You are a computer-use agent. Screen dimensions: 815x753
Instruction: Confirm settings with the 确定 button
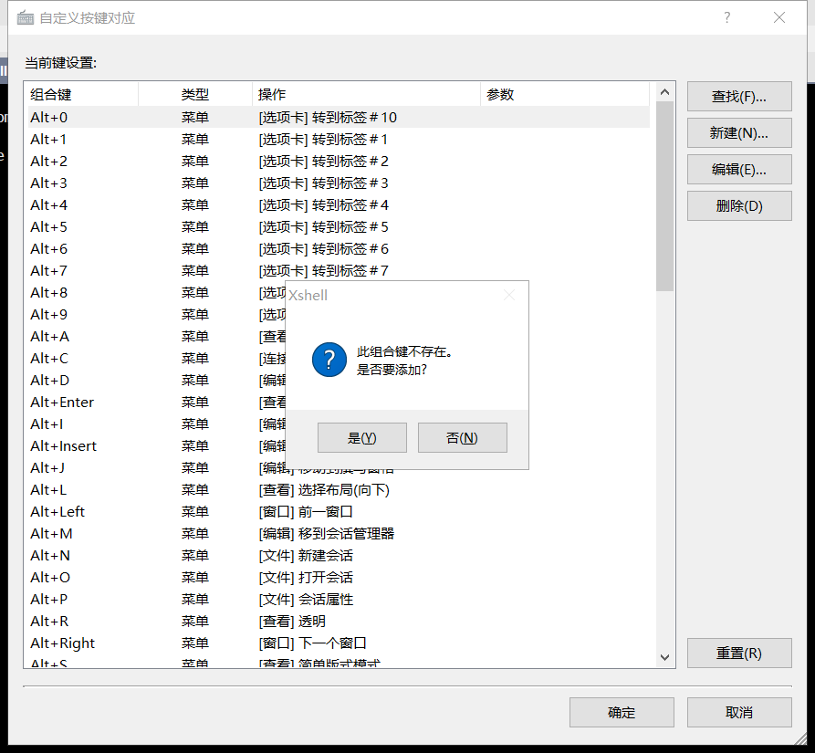coord(622,712)
